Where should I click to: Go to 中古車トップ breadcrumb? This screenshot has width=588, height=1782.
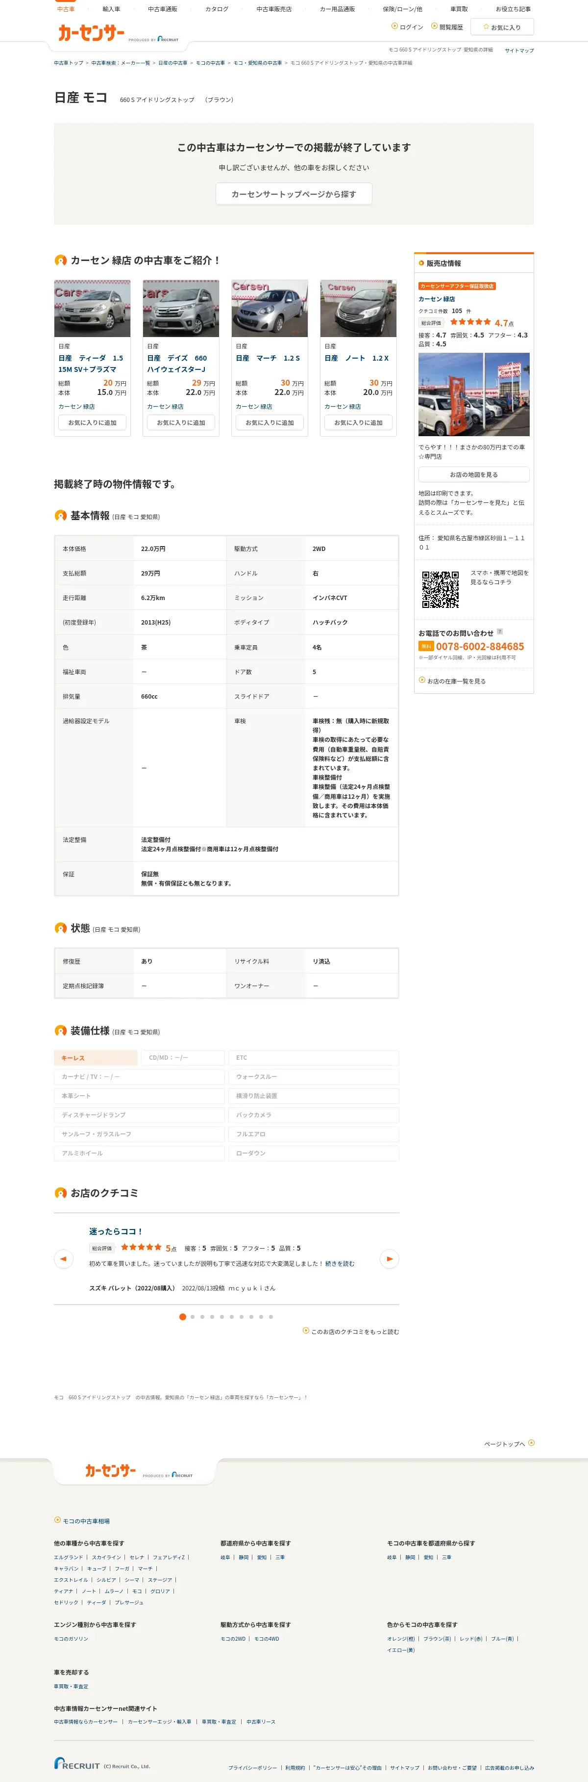(69, 63)
